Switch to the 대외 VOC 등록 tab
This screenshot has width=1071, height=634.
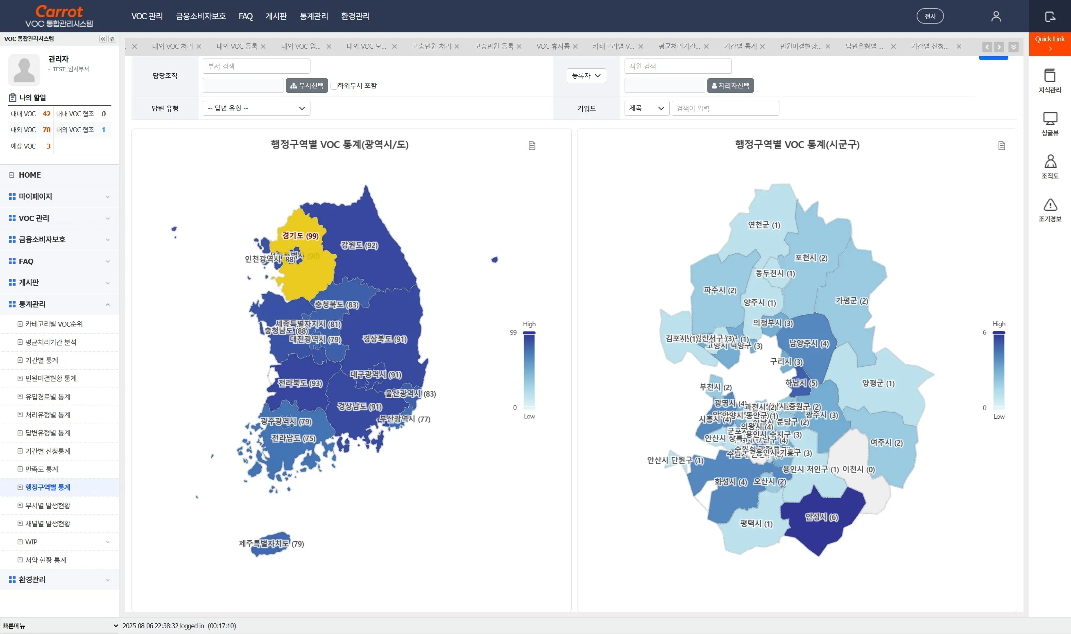coord(237,46)
